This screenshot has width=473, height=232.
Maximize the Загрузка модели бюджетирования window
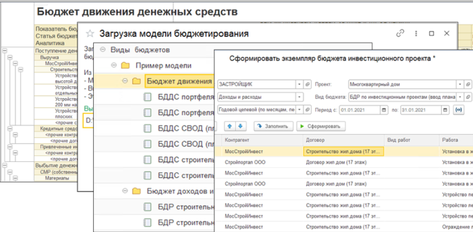(432, 33)
